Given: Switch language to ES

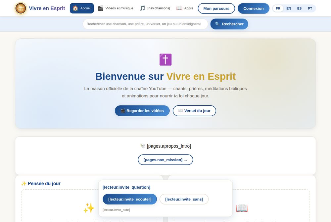Looking at the screenshot, I should click(x=299, y=9).
